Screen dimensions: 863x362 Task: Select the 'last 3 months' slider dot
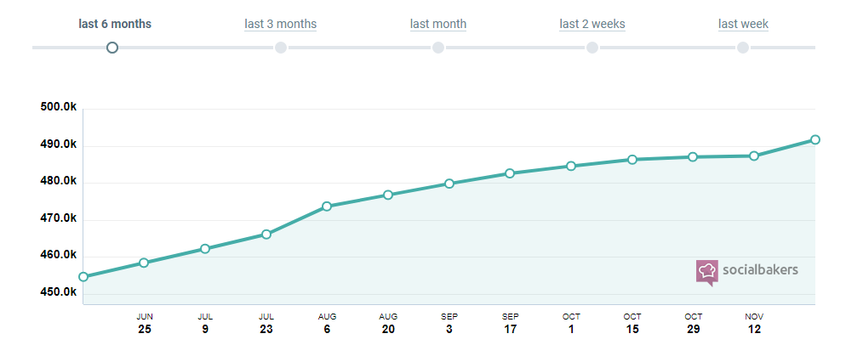point(281,48)
